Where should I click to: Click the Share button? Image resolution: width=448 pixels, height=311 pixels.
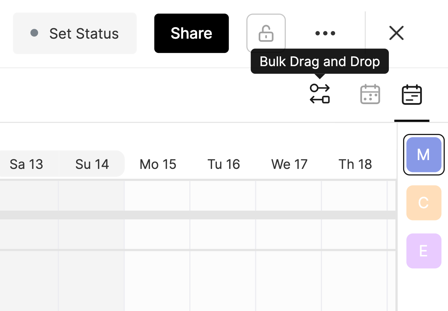tap(191, 33)
